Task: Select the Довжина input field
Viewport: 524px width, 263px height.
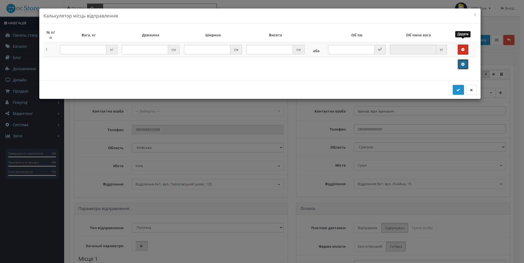Action: 145,50
